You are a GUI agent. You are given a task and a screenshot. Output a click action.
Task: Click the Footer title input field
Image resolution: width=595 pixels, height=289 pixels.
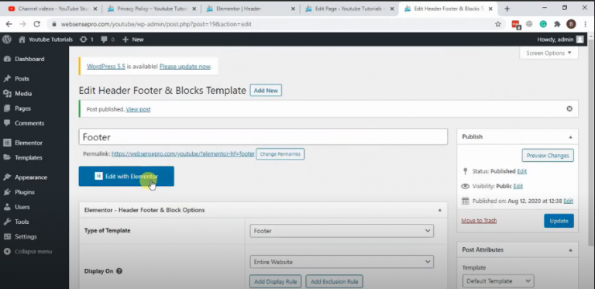(263, 137)
